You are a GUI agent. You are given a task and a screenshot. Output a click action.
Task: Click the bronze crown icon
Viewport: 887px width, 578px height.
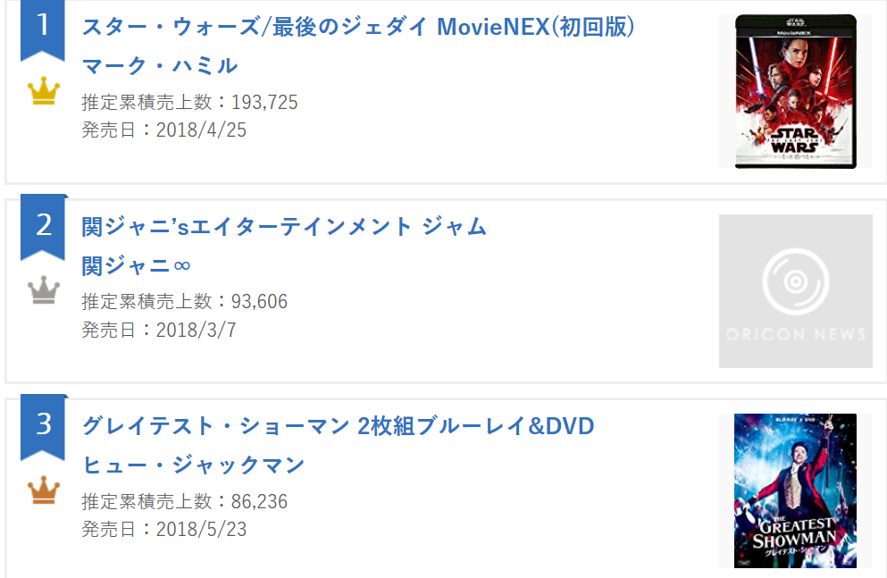click(43, 490)
